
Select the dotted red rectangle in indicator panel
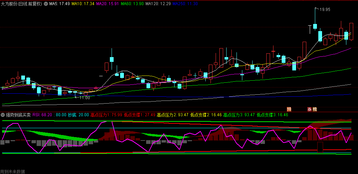pyautogui.click(x=320, y=147)
